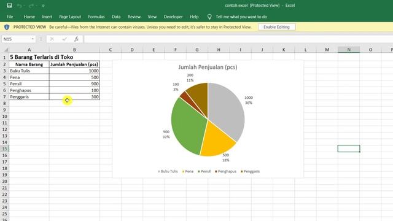
Task: Select the cell containing 1000
Action: 74,71
